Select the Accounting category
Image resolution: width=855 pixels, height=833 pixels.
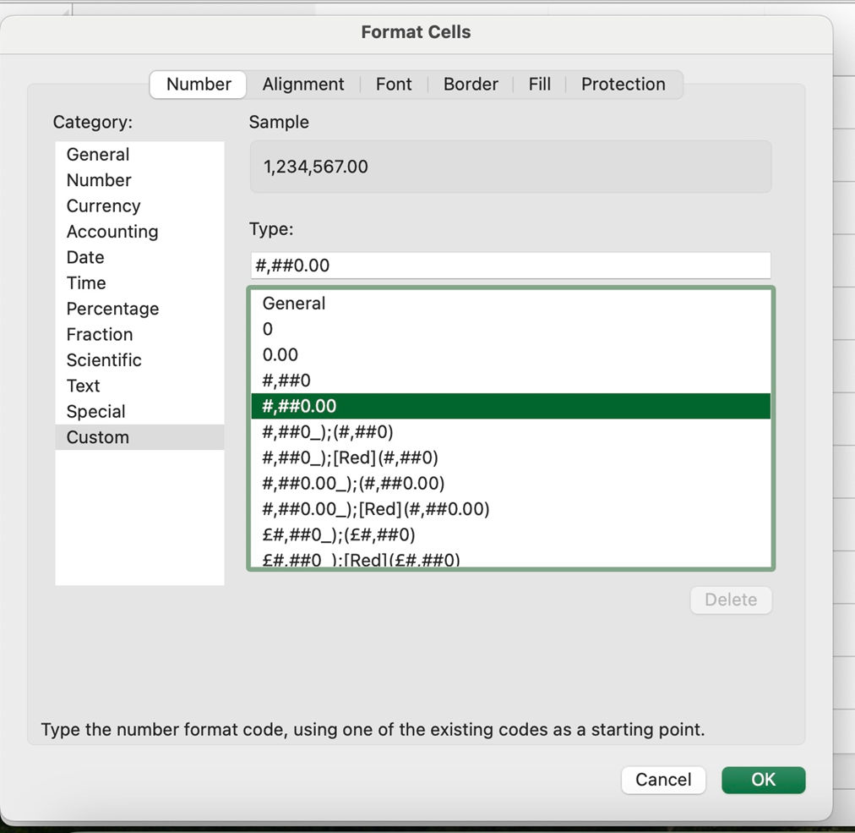(112, 231)
